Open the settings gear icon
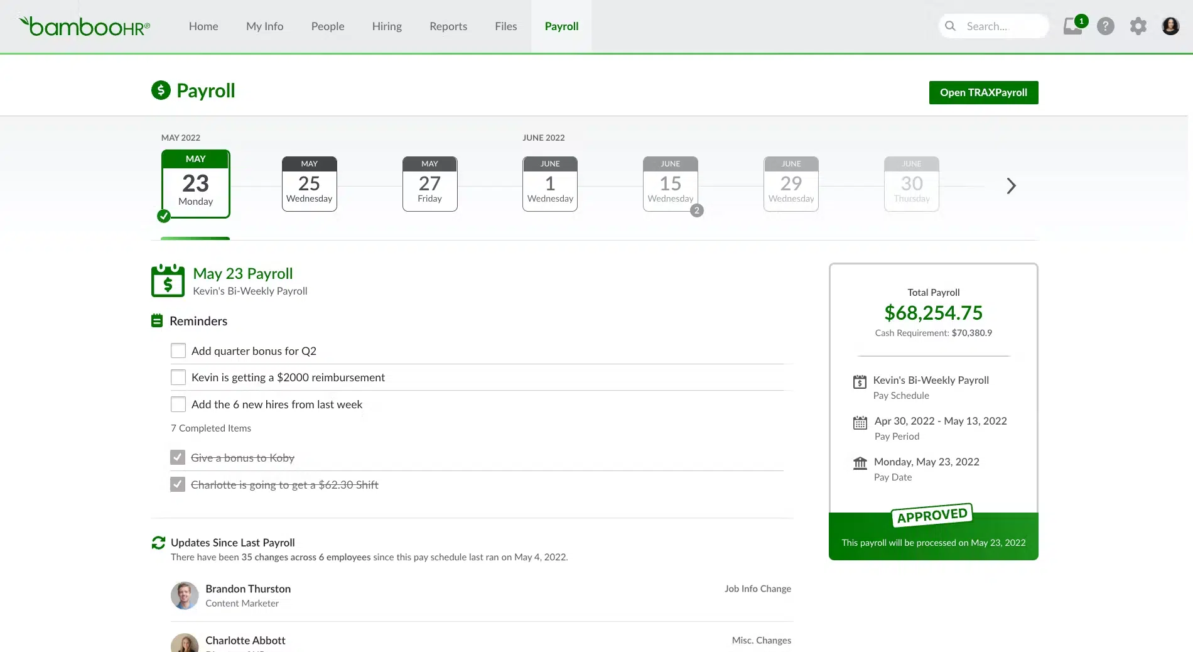Viewport: 1193px width, 652px height. [1138, 26]
